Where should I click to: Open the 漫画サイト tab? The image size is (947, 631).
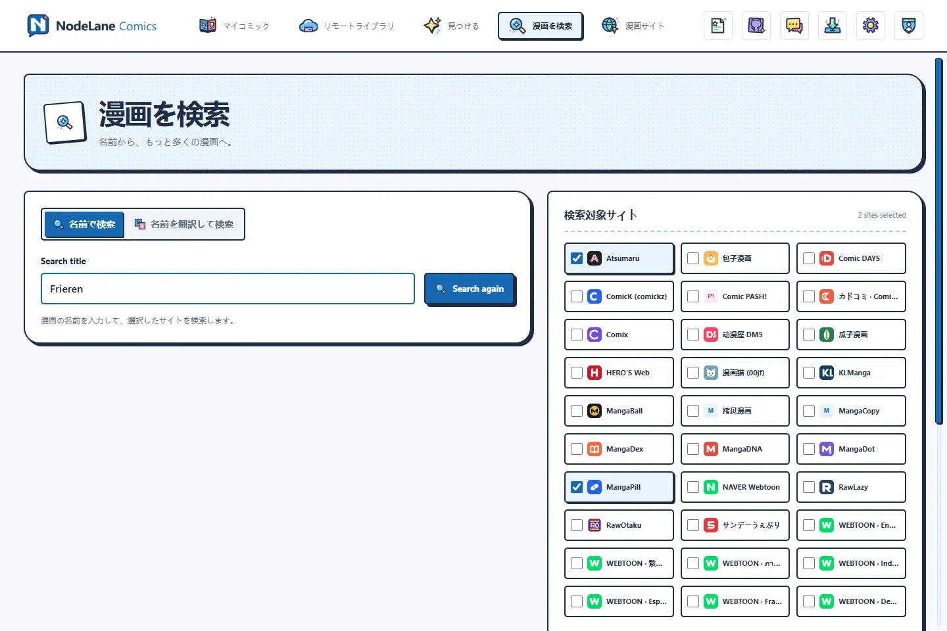[x=633, y=26]
